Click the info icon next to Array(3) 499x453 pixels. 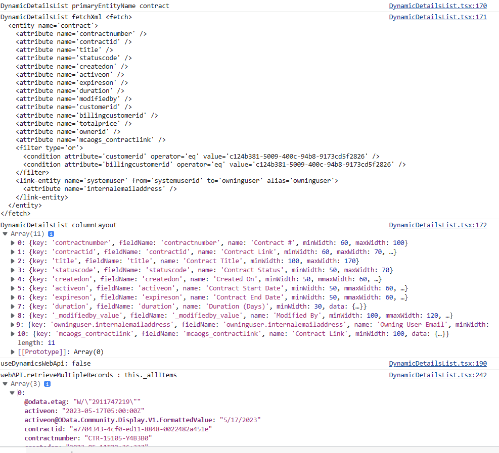[47, 384]
